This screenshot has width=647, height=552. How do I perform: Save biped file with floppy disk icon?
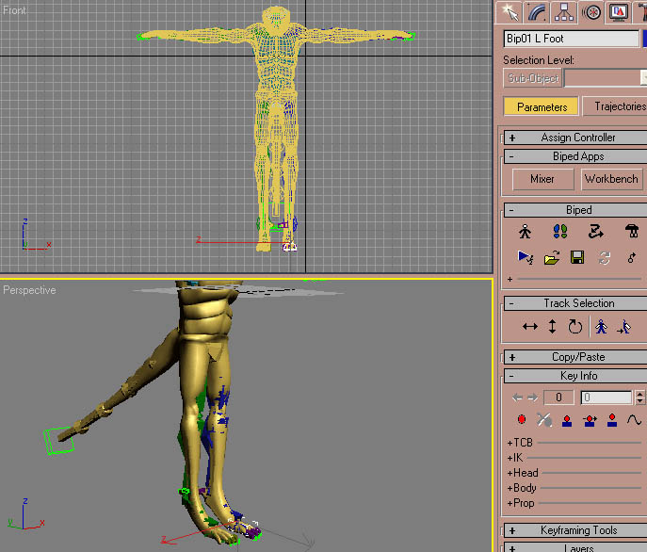[x=577, y=257]
